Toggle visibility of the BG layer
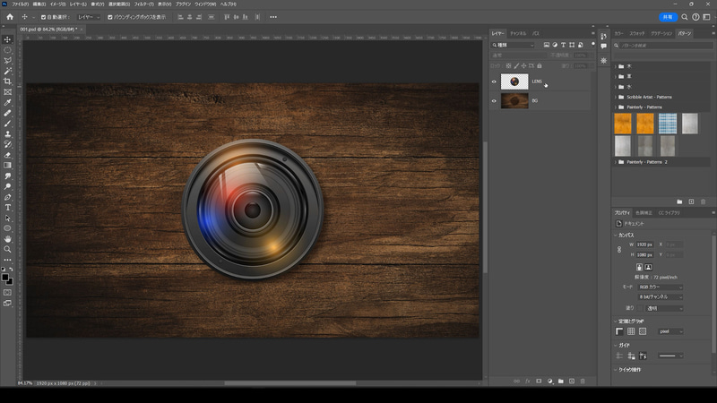This screenshot has height=403, width=717. tap(494, 101)
